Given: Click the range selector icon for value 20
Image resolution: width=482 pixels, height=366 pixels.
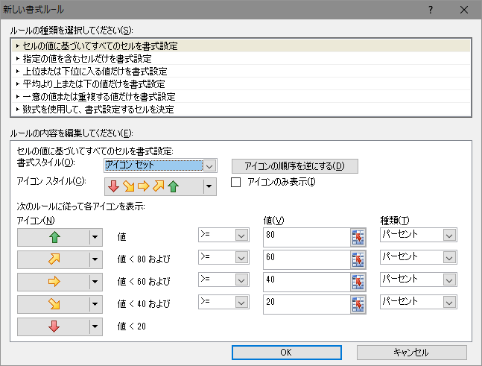Looking at the screenshot, I should coord(358,304).
